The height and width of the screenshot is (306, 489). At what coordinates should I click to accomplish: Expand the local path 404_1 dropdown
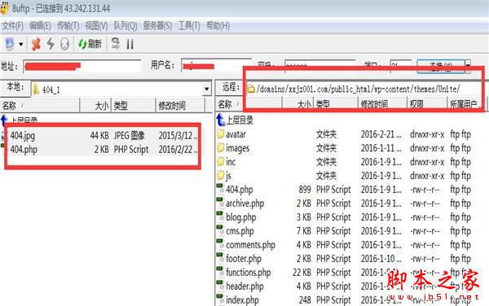(x=206, y=90)
